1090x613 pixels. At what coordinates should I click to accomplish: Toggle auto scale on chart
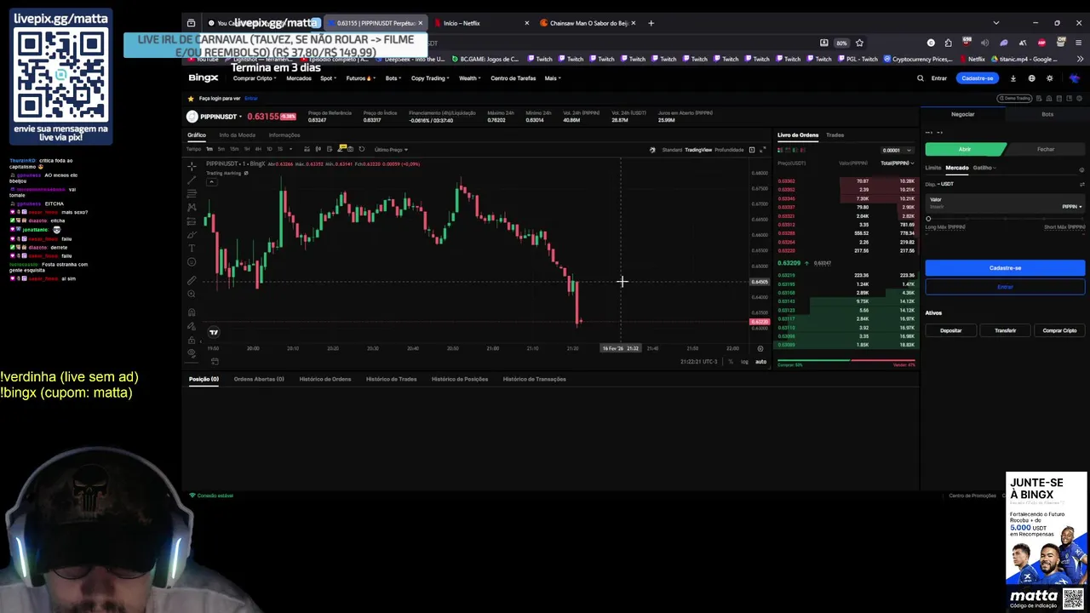point(760,362)
